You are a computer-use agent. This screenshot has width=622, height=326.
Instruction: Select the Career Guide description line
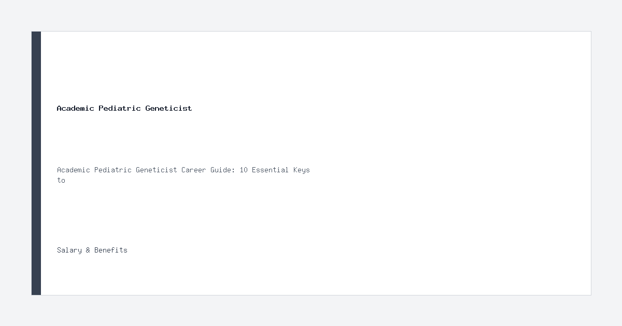point(183,175)
